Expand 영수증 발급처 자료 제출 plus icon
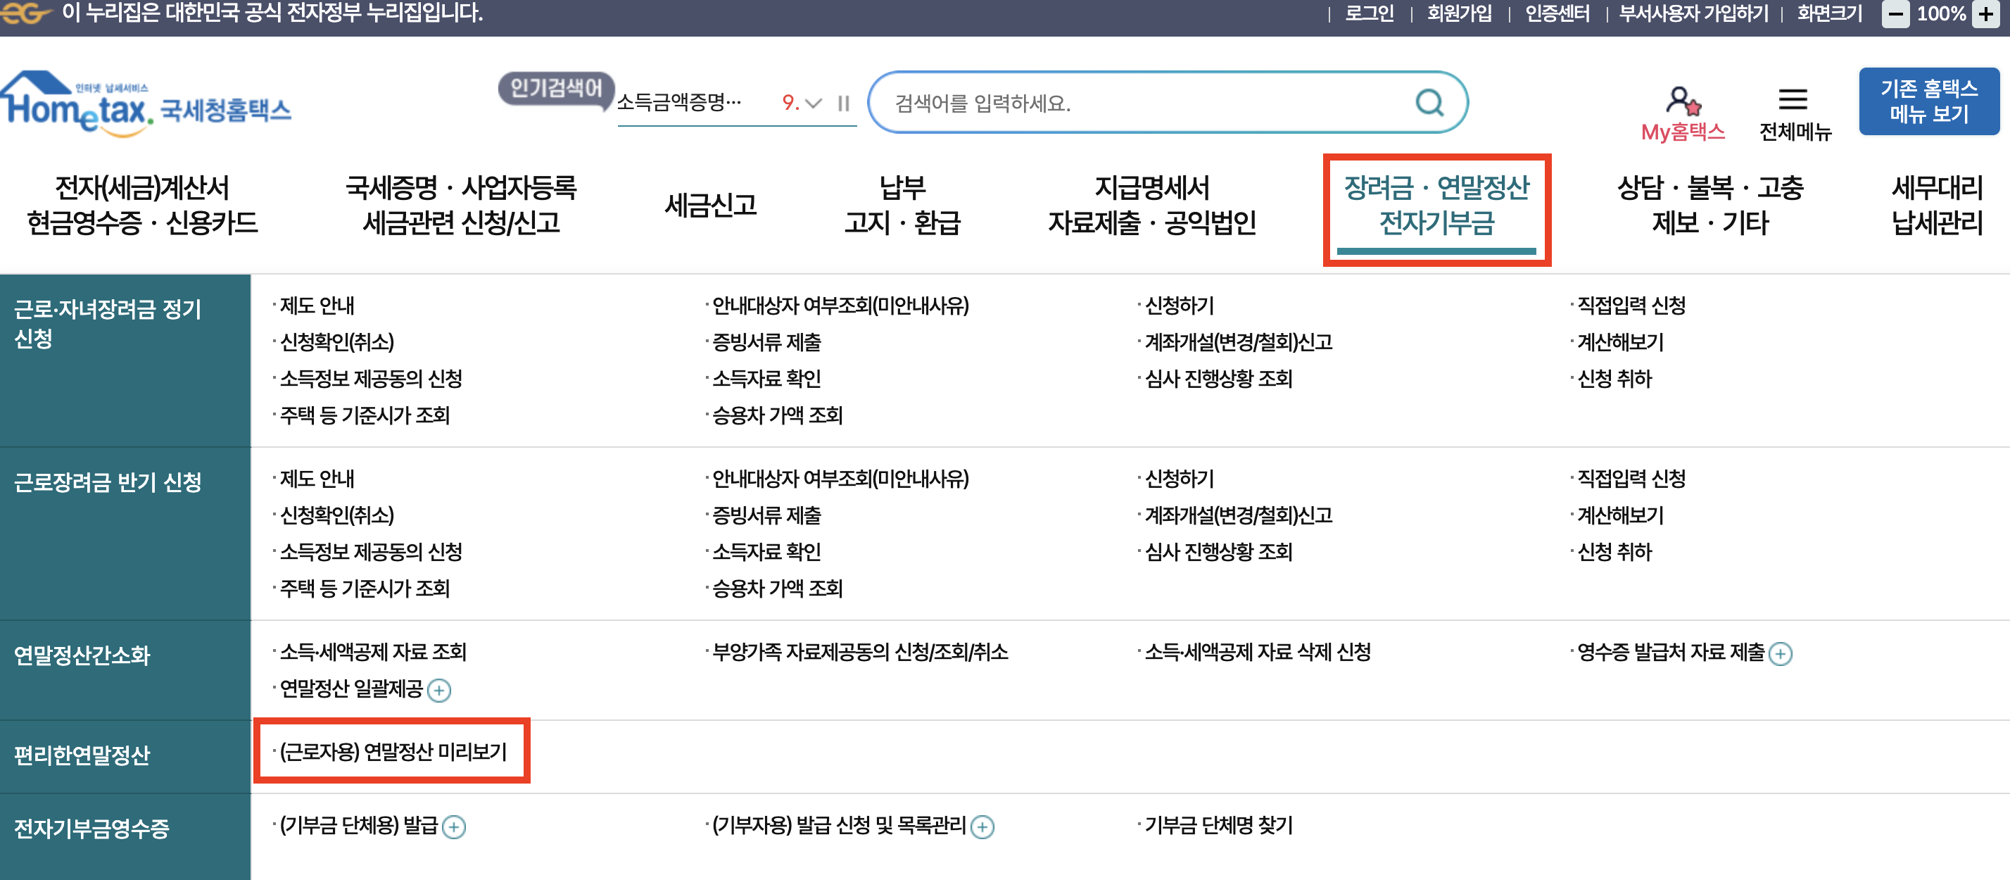Image resolution: width=2010 pixels, height=880 pixels. point(1780,653)
